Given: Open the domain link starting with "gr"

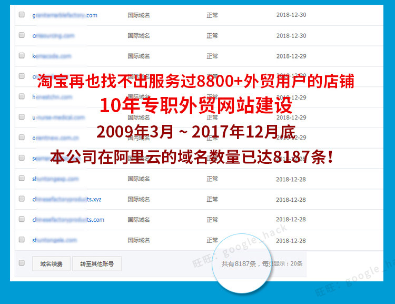Looking at the screenshot, I should click(x=65, y=15).
